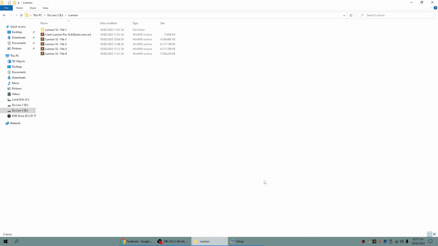This screenshot has width=438, height=246.
Task: Click This PC in address breadcrumb
Action: (38, 15)
